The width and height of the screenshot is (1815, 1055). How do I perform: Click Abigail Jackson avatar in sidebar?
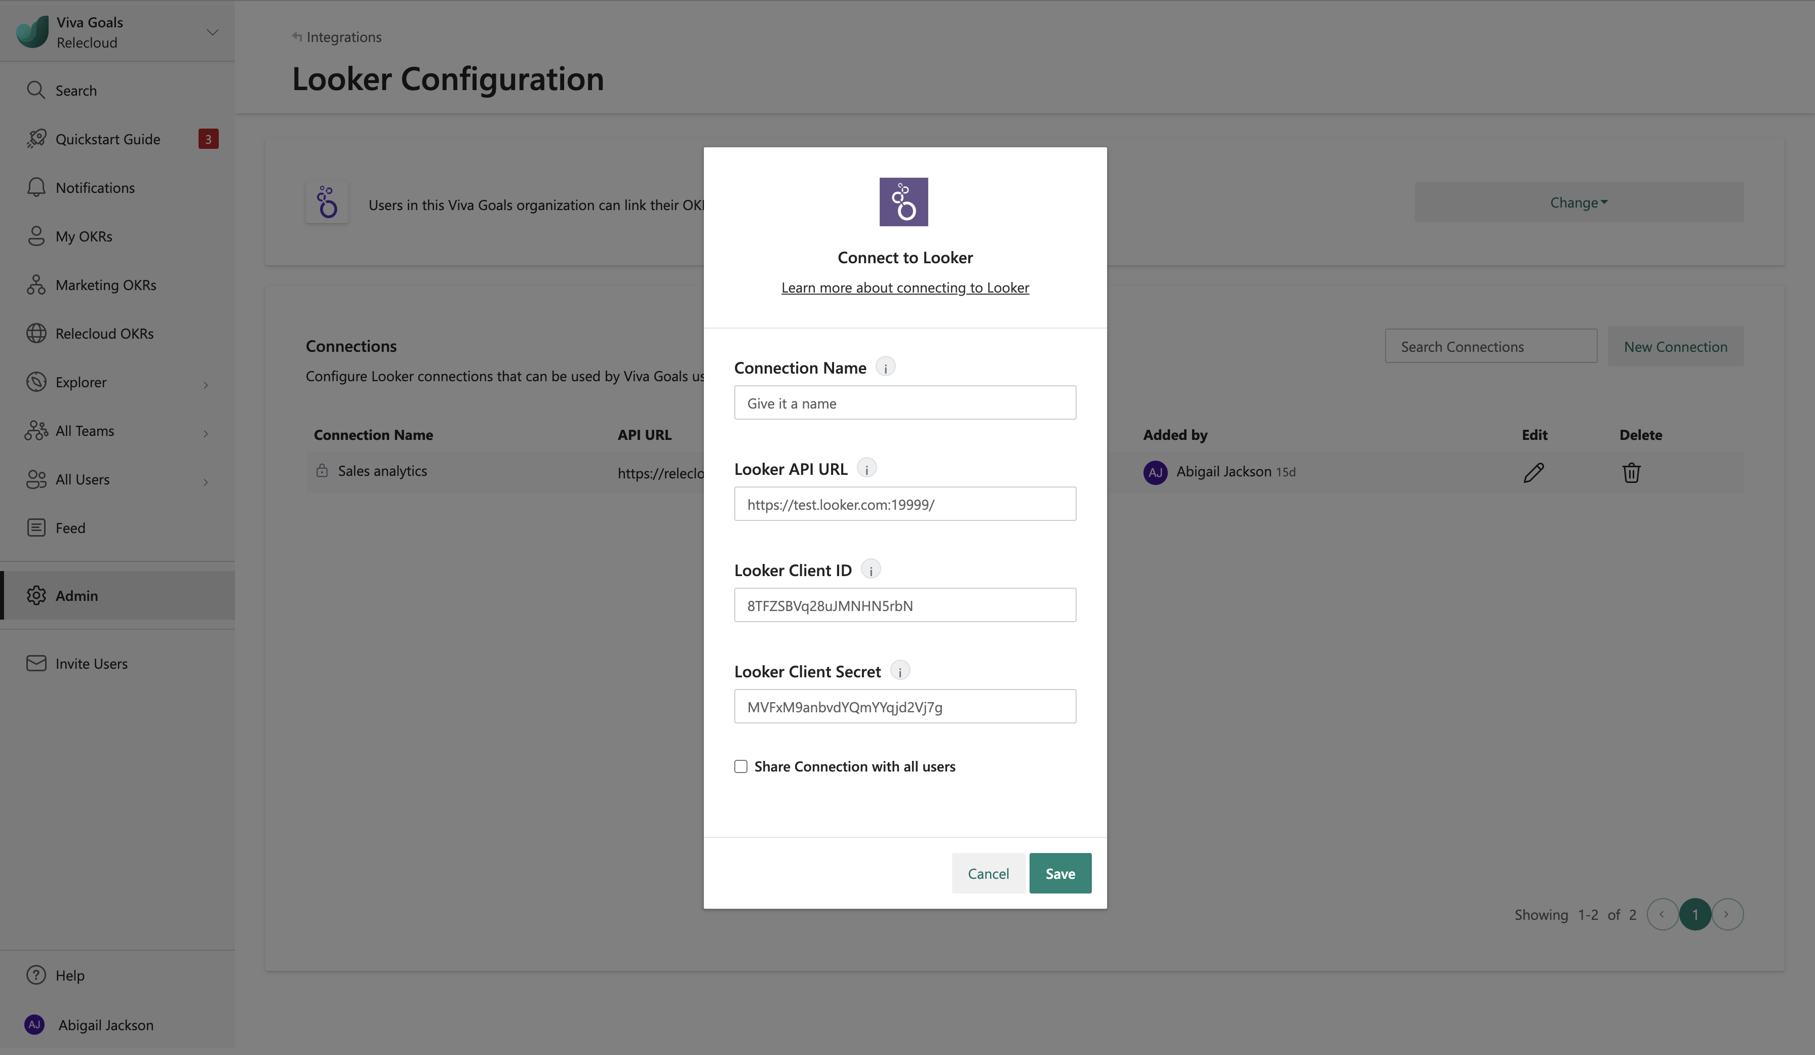click(34, 1024)
